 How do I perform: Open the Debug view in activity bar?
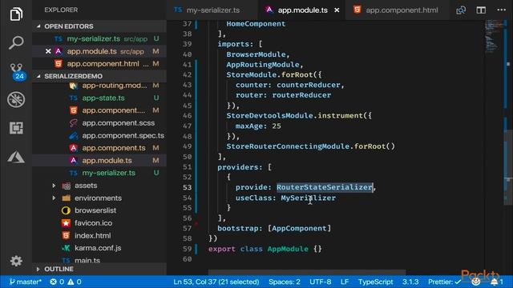16,99
